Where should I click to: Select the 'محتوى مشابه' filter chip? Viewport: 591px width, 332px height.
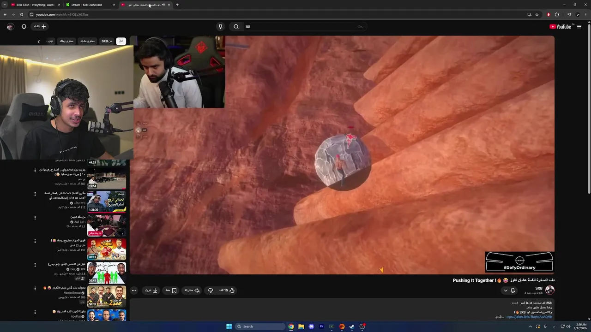coord(87,41)
